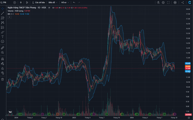The width and height of the screenshot is (193, 120).
Task: Click the orange S event marker
Action: coord(57,114)
